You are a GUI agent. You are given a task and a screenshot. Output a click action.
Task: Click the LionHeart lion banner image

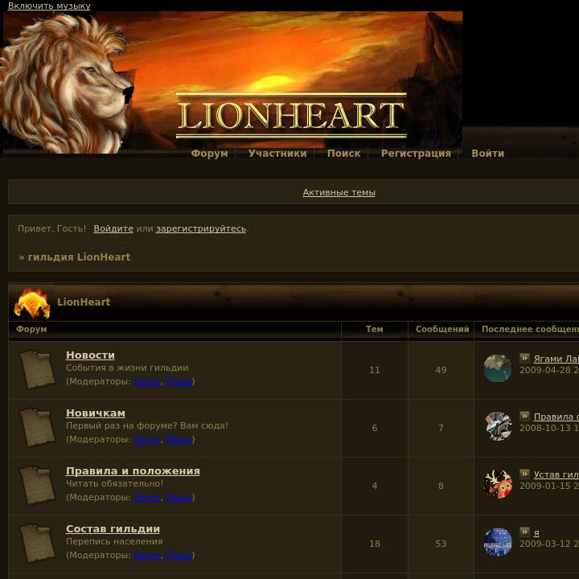click(x=232, y=82)
